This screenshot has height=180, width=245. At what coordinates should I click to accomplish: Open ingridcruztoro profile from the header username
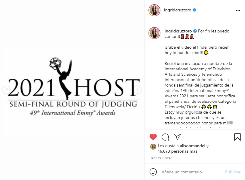(x=178, y=10)
